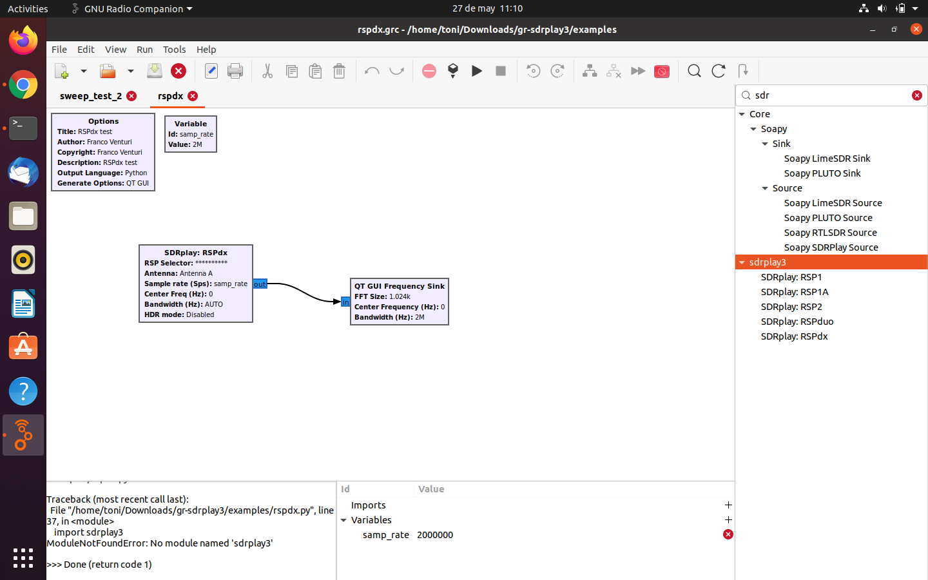Image resolution: width=928 pixels, height=580 pixels.
Task: Bypass the selected block
Action: [638, 71]
